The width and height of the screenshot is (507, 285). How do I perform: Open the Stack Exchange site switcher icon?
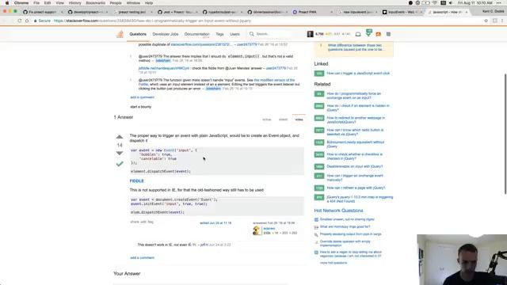(x=388, y=34)
